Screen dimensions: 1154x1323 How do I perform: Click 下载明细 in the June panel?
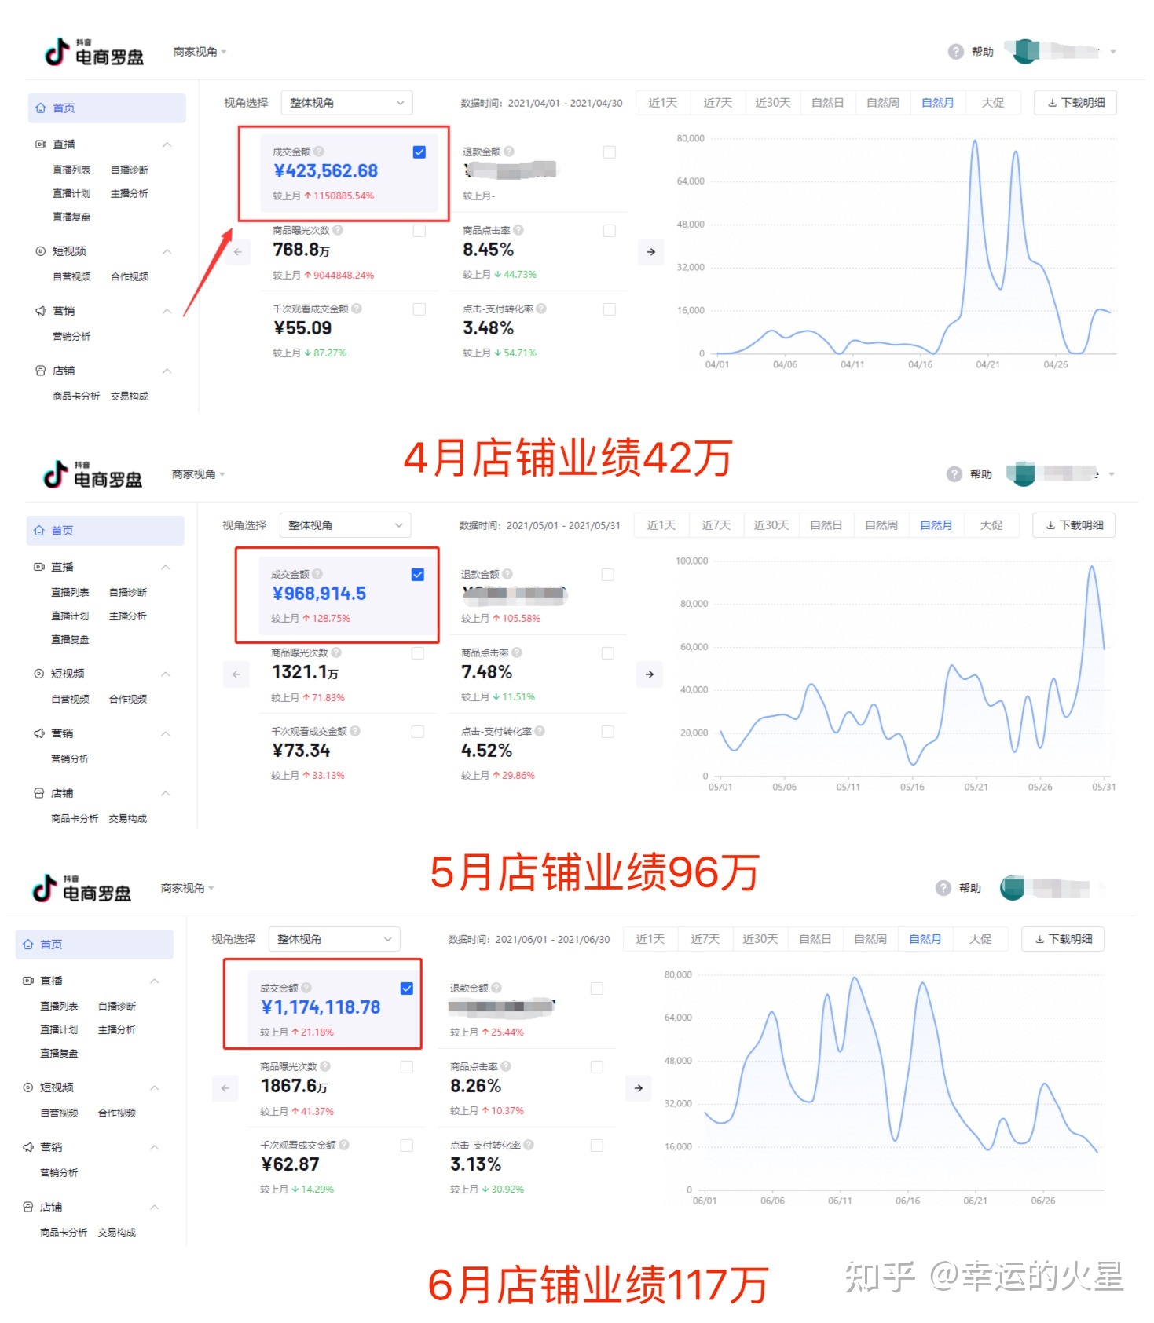(1063, 939)
